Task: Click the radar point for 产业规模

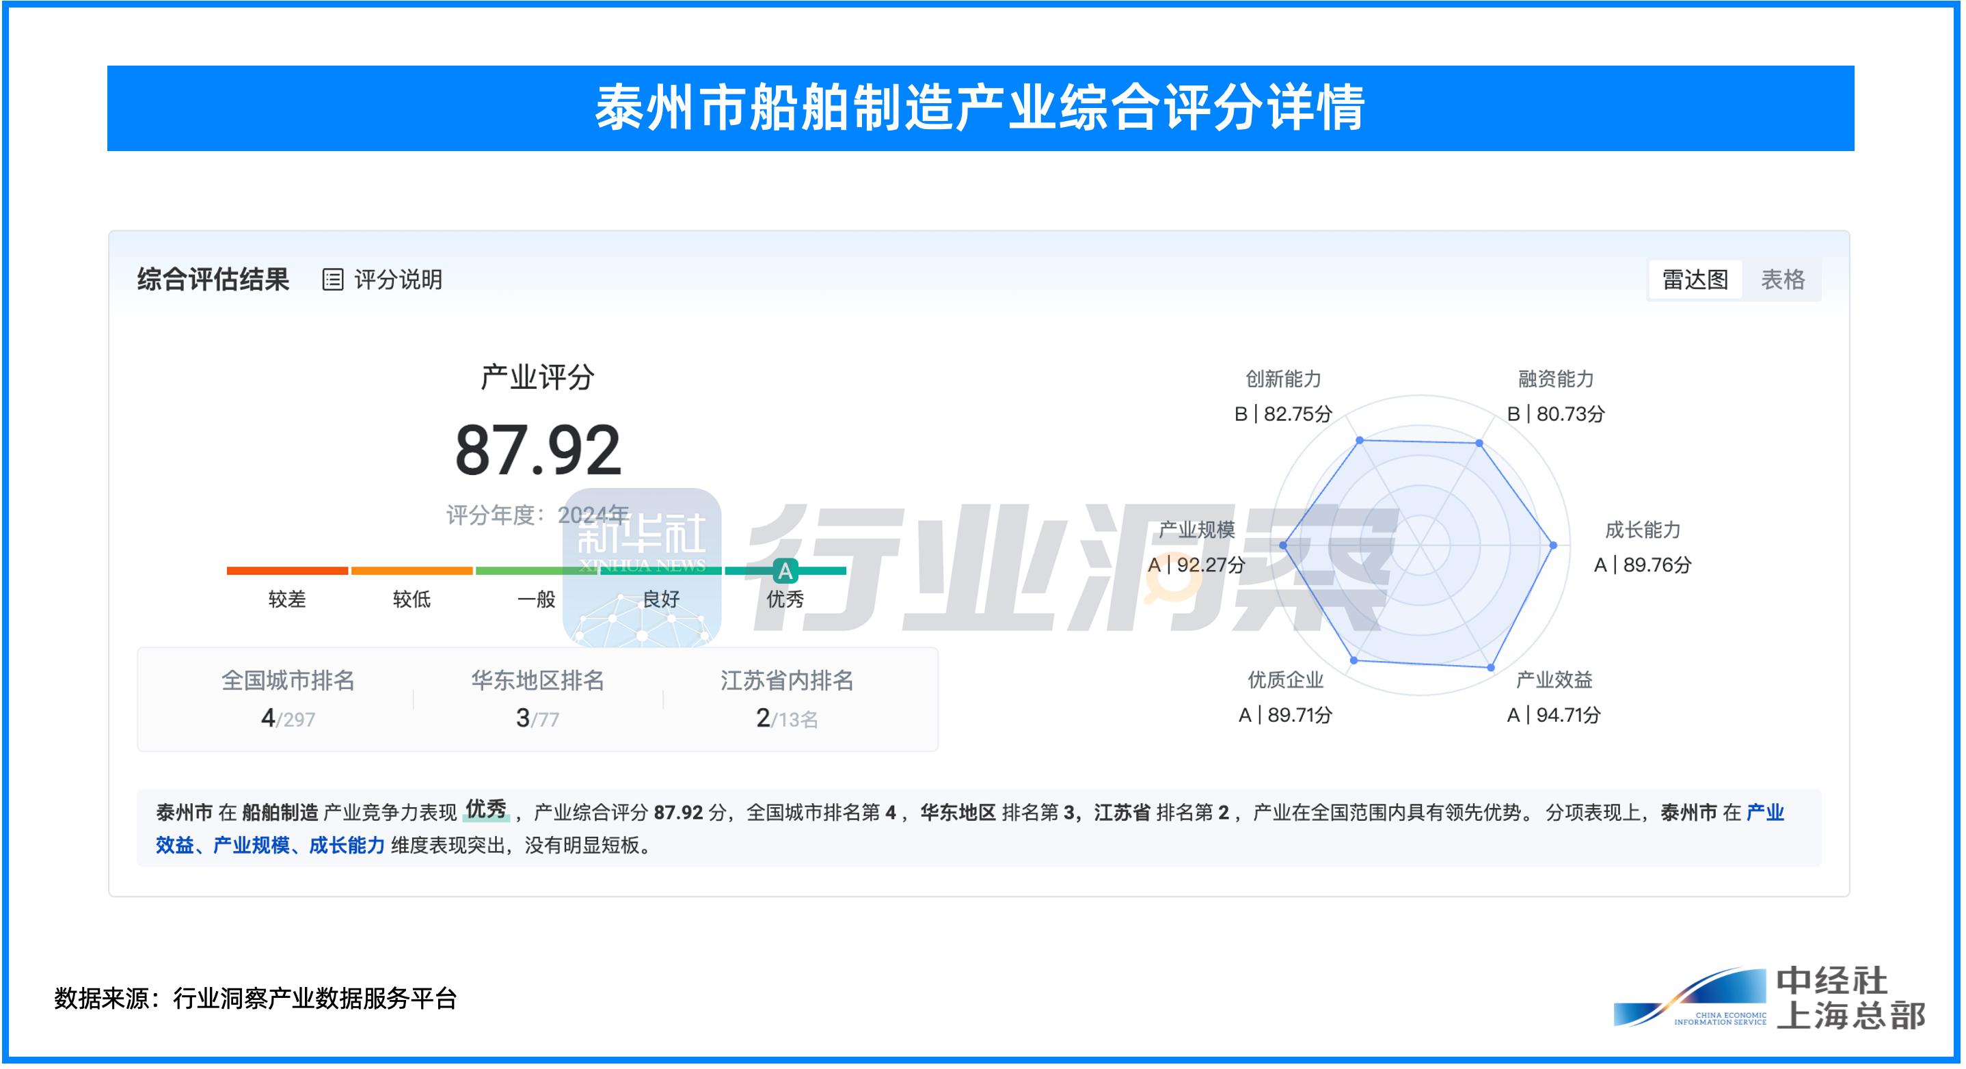Action: coord(1283,545)
